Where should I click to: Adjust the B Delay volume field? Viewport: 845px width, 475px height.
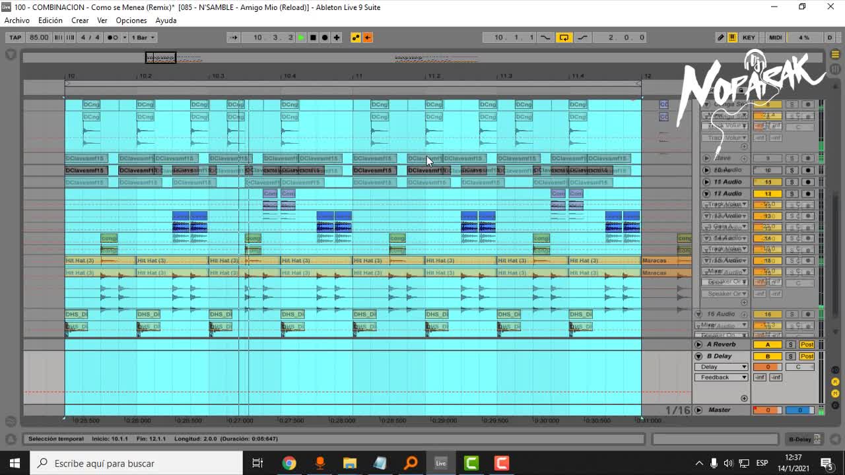pyautogui.click(x=768, y=367)
